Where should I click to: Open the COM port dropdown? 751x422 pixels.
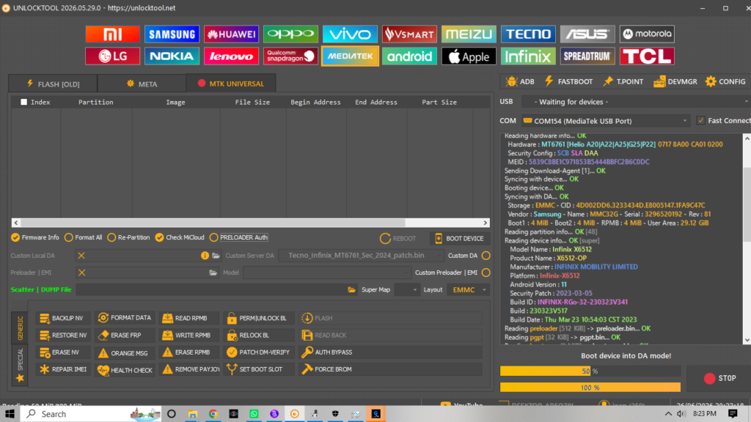(606, 121)
